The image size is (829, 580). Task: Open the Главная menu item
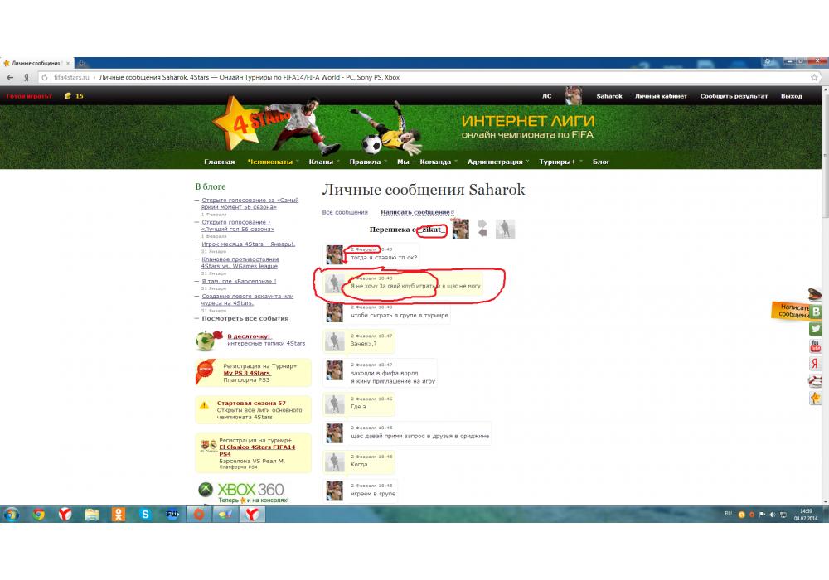[x=220, y=162]
